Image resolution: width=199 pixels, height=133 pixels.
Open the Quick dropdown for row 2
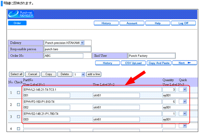[x=183, y=102]
